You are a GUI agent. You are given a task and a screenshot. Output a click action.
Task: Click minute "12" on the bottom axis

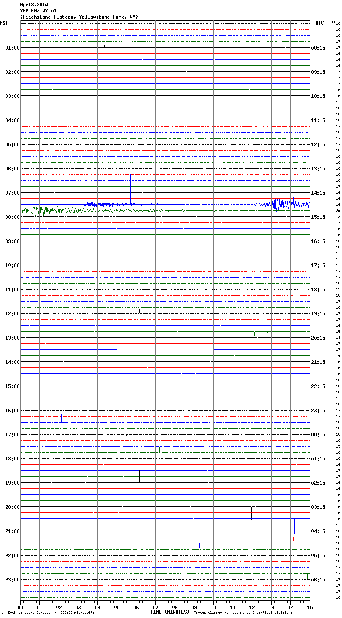tap(252, 608)
